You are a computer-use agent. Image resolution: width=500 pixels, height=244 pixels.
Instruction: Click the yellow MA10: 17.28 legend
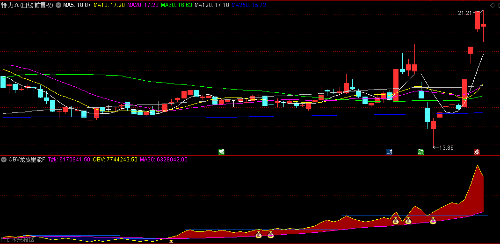coord(109,5)
